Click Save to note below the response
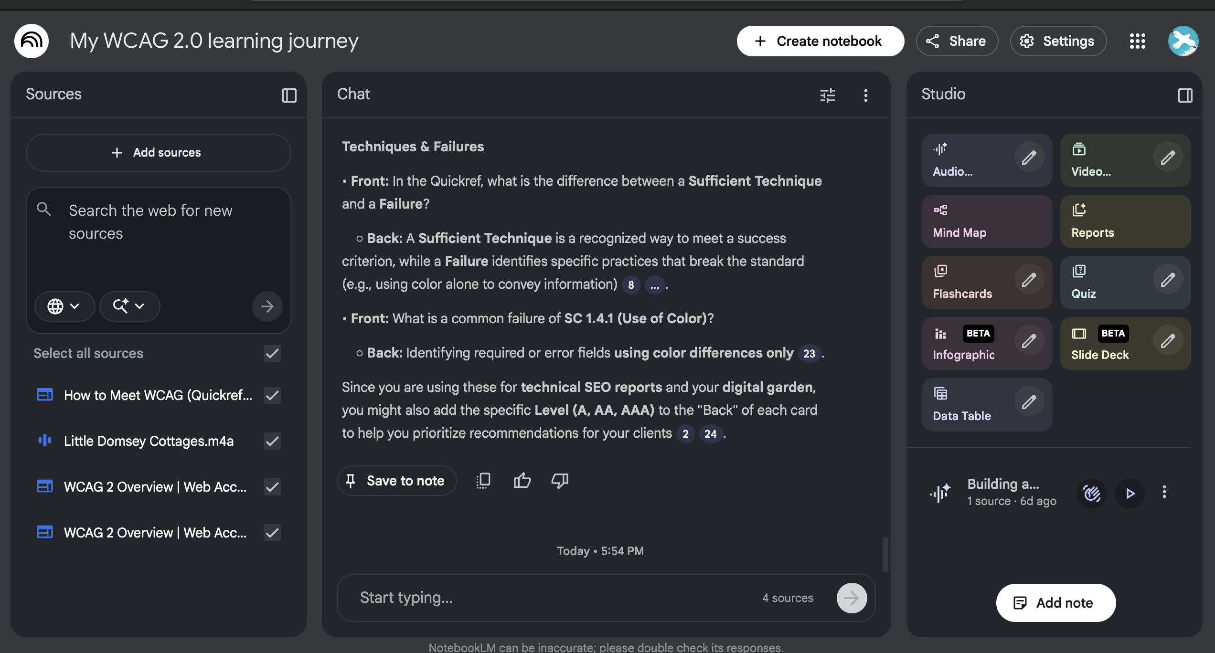The height and width of the screenshot is (653, 1215). 396,480
